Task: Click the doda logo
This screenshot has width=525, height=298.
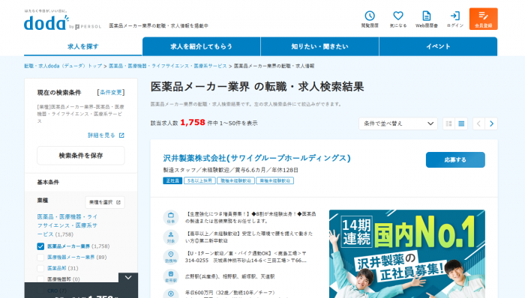Action: point(46,23)
